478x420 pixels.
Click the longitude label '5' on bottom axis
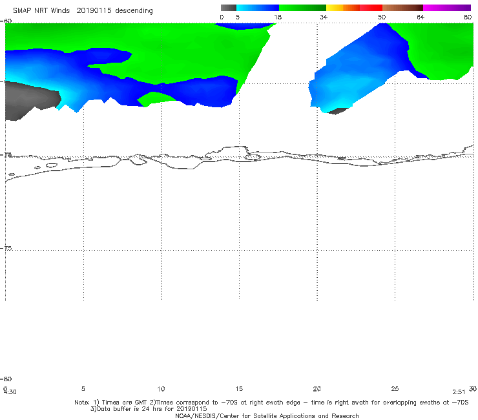point(83,388)
